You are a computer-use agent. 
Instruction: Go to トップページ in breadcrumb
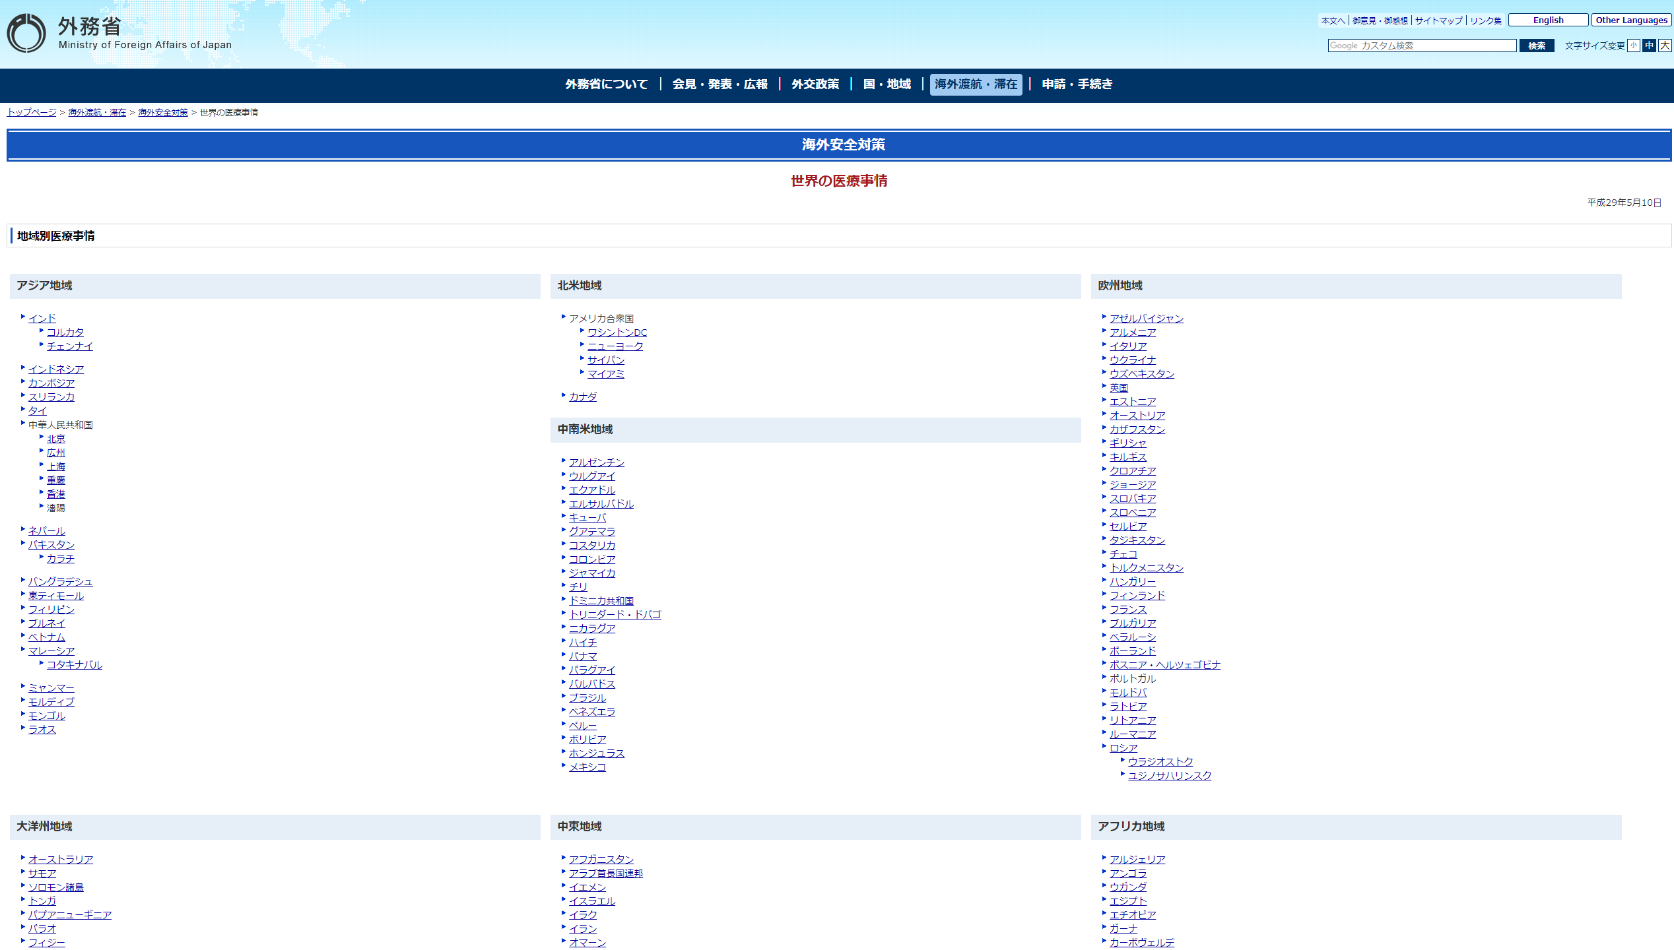coord(32,113)
